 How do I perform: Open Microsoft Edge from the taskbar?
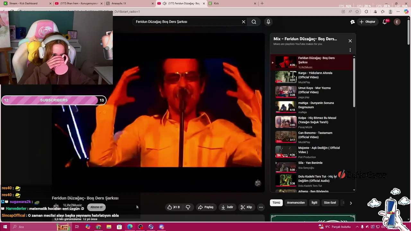[x=130, y=227]
